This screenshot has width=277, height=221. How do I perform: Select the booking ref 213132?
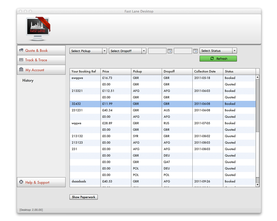tap(77, 136)
